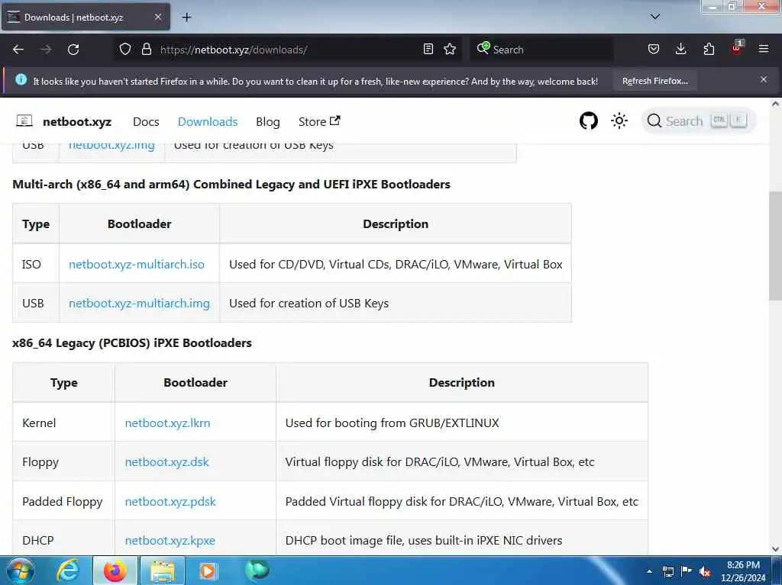
Task: Click the multi-arch bootloaders section heading
Action: (231, 185)
